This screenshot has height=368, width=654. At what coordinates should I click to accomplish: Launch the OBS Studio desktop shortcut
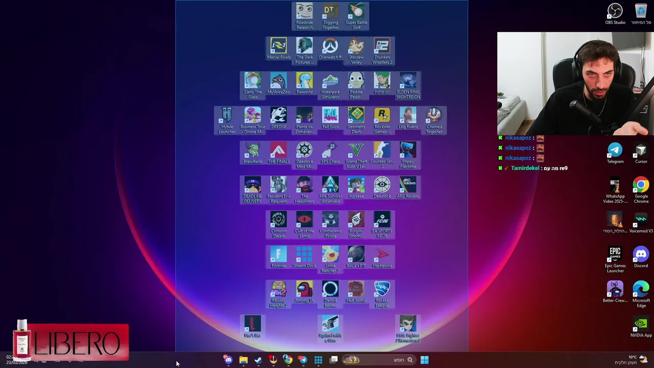coord(615,14)
